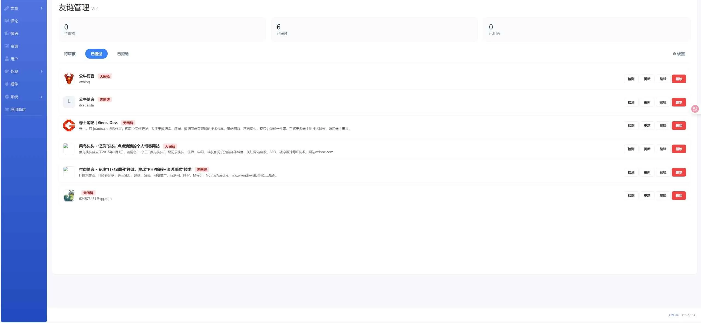Edit the 卷土笔记 Gen's Dev link
The height and width of the screenshot is (323, 701).
[663, 126]
